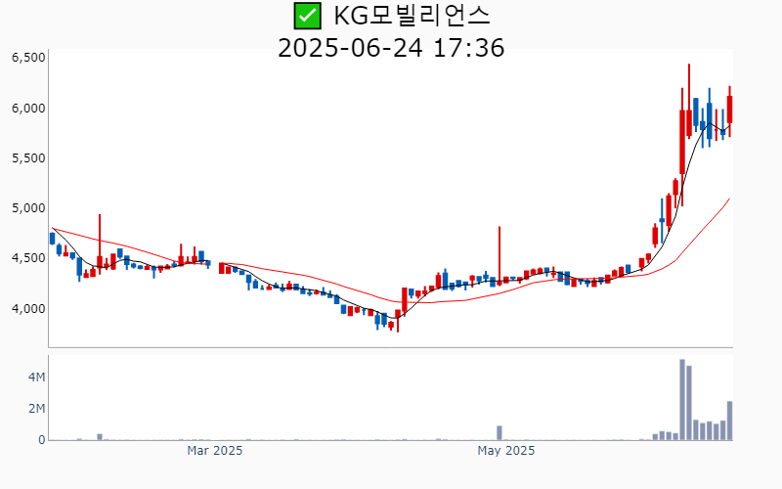782x489 pixels.
Task: Click the 4,000 price axis label
Action: point(28,308)
